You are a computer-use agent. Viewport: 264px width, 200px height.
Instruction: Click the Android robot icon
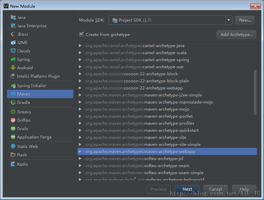point(13,68)
